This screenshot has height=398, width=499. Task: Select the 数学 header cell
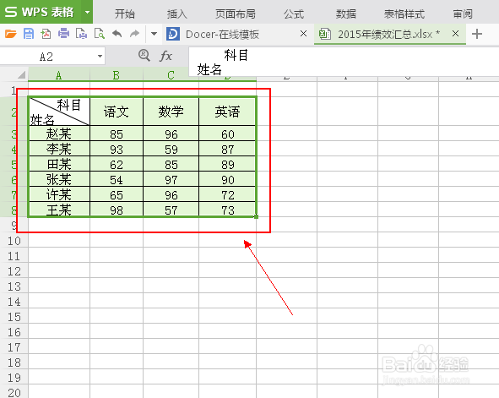[x=171, y=112]
